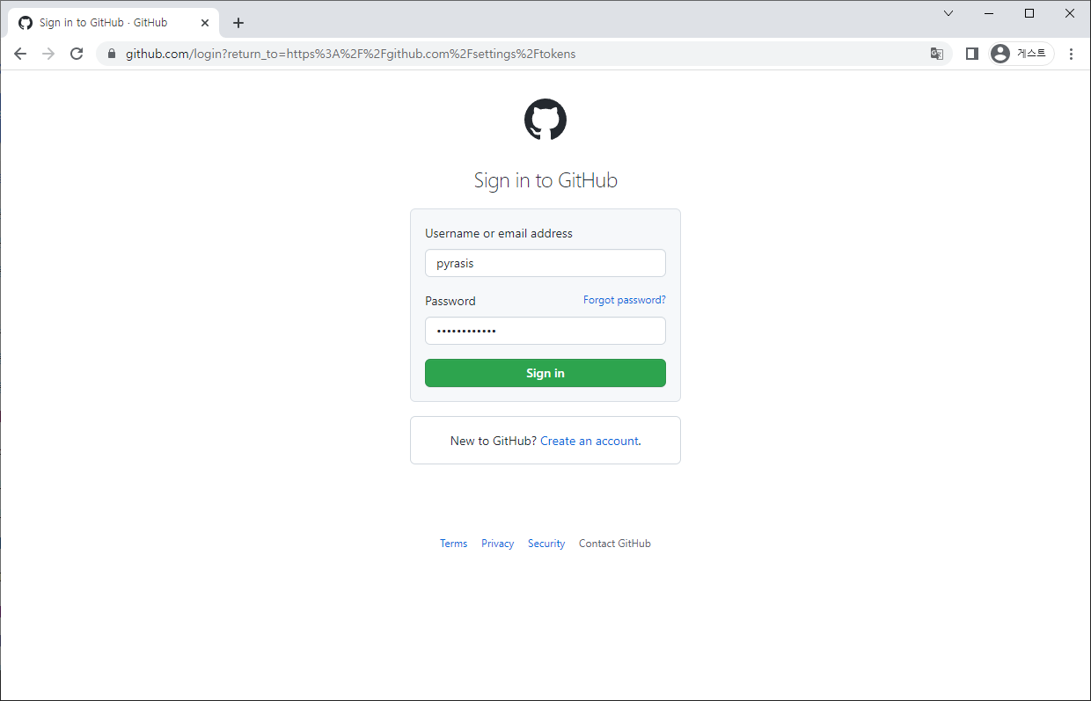Expand the tab search chevron
1091x701 pixels.
[948, 13]
